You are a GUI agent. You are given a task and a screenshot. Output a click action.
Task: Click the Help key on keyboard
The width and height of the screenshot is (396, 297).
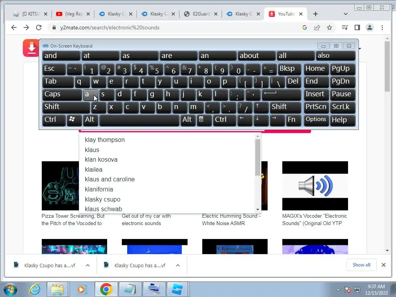tap(343, 120)
